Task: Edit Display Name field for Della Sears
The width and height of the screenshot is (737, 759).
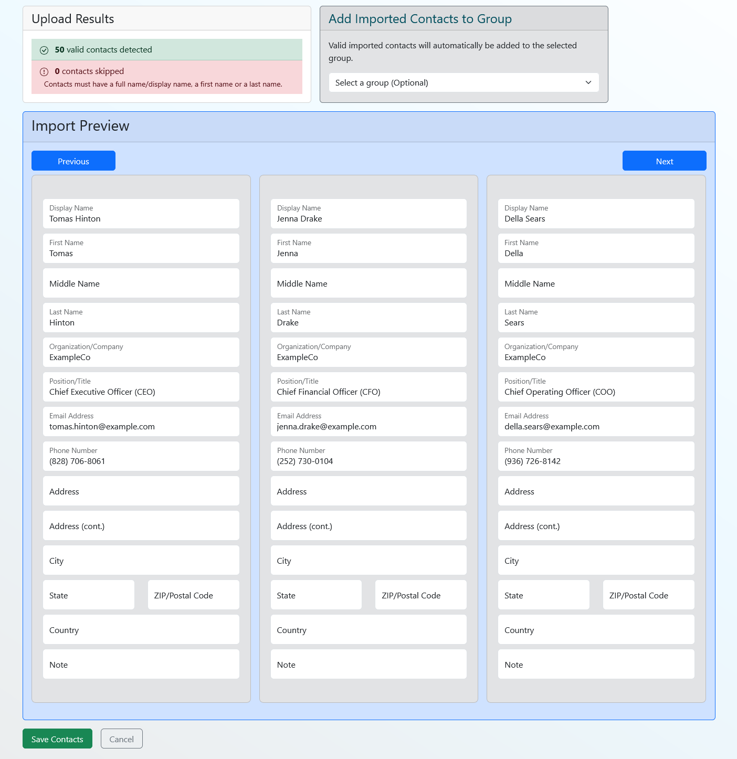Action: coord(596,214)
